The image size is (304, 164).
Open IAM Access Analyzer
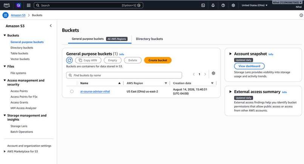(23, 108)
